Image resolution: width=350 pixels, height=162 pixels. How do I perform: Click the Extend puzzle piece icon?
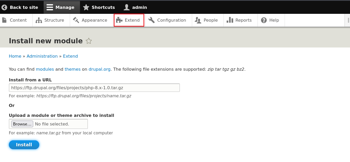[x=119, y=20]
